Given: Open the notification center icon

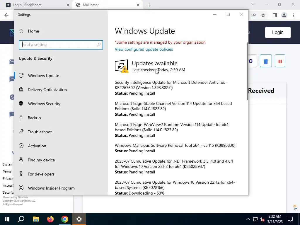Looking at the screenshot, I should pyautogui.click(x=290, y=219).
